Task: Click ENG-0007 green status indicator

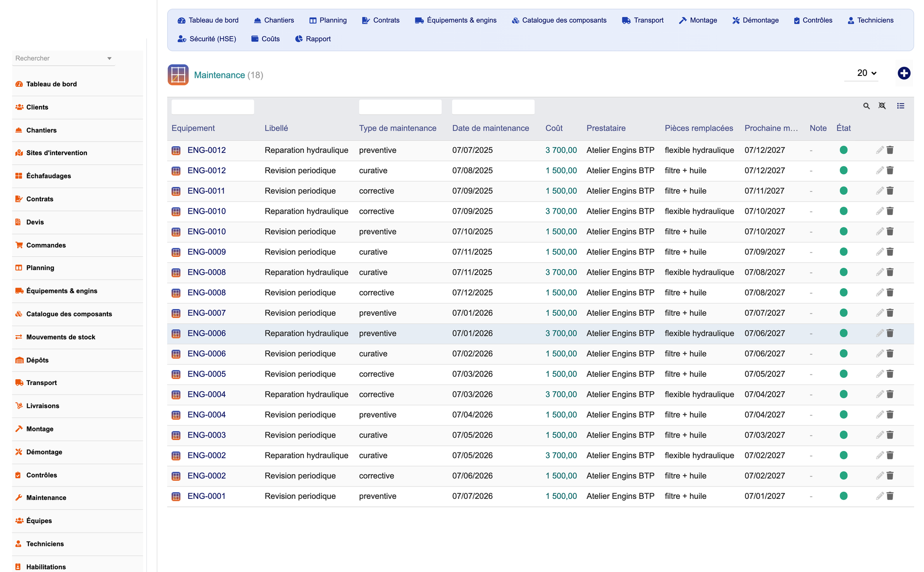Action: click(x=843, y=313)
